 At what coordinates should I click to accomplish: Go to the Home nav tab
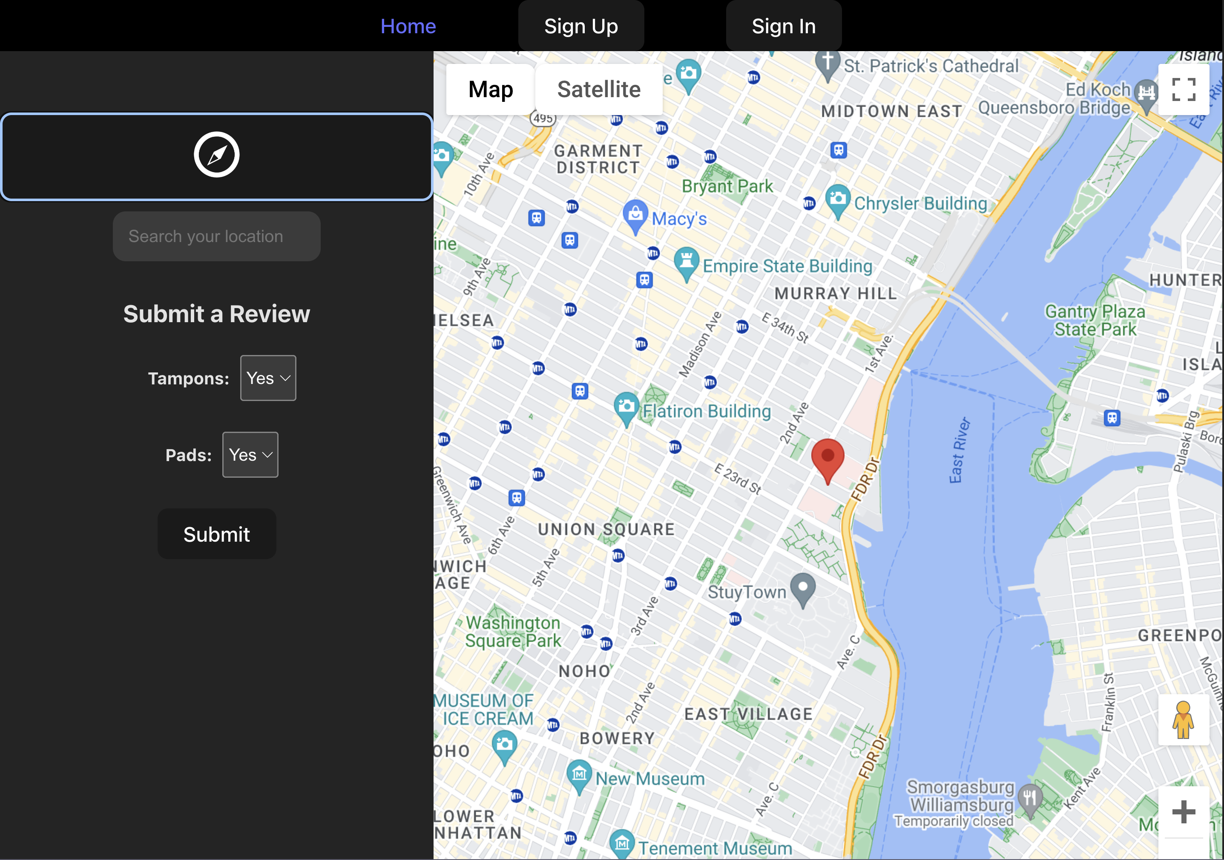(408, 26)
